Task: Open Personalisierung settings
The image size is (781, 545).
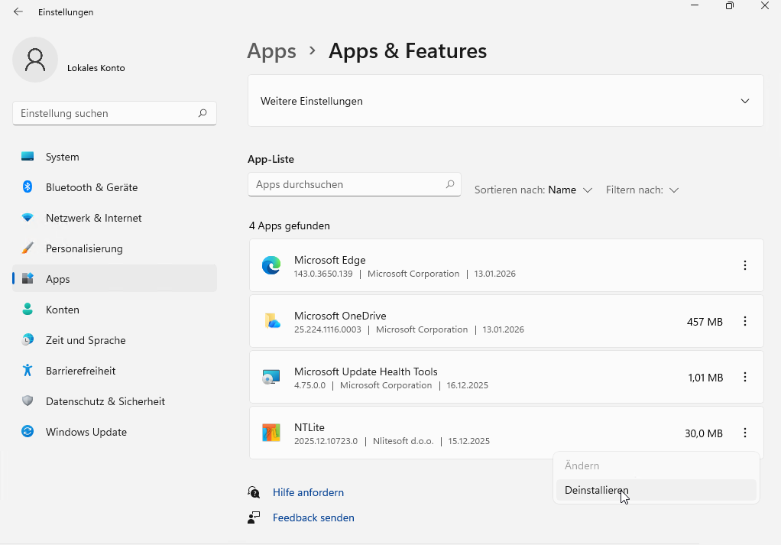Action: click(115, 248)
